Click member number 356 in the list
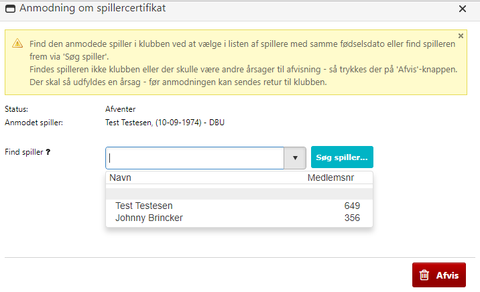This screenshot has height=292, width=480. click(352, 218)
